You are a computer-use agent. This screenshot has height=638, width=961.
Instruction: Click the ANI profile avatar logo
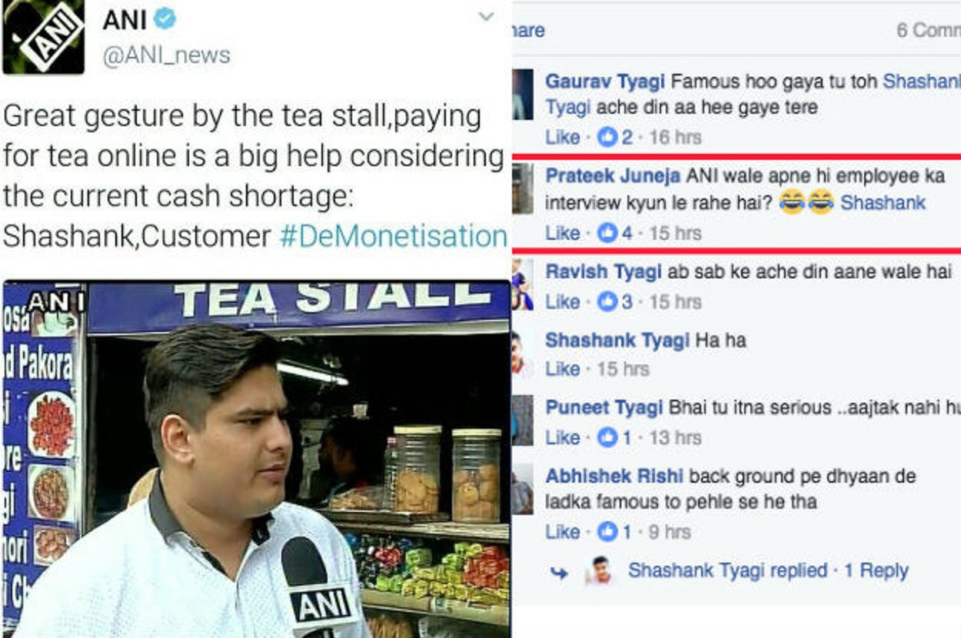tap(43, 35)
